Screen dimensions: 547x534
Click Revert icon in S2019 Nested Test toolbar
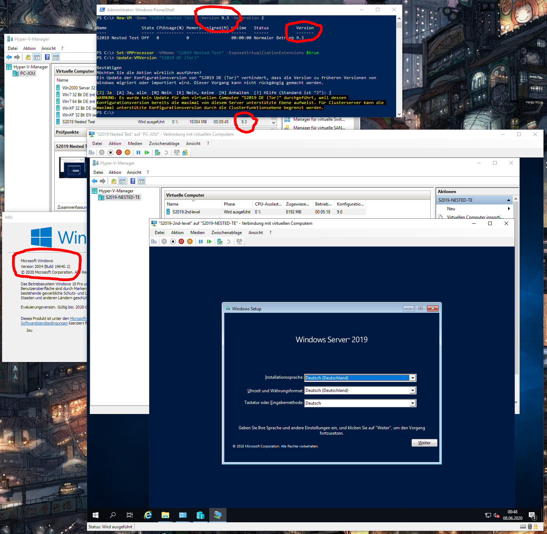(x=166, y=152)
